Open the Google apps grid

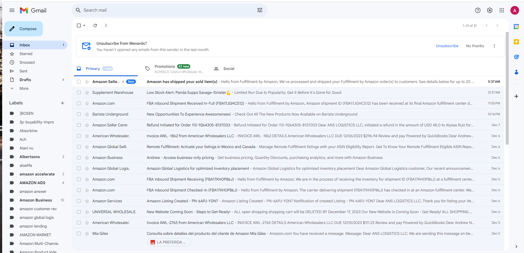[502, 10]
